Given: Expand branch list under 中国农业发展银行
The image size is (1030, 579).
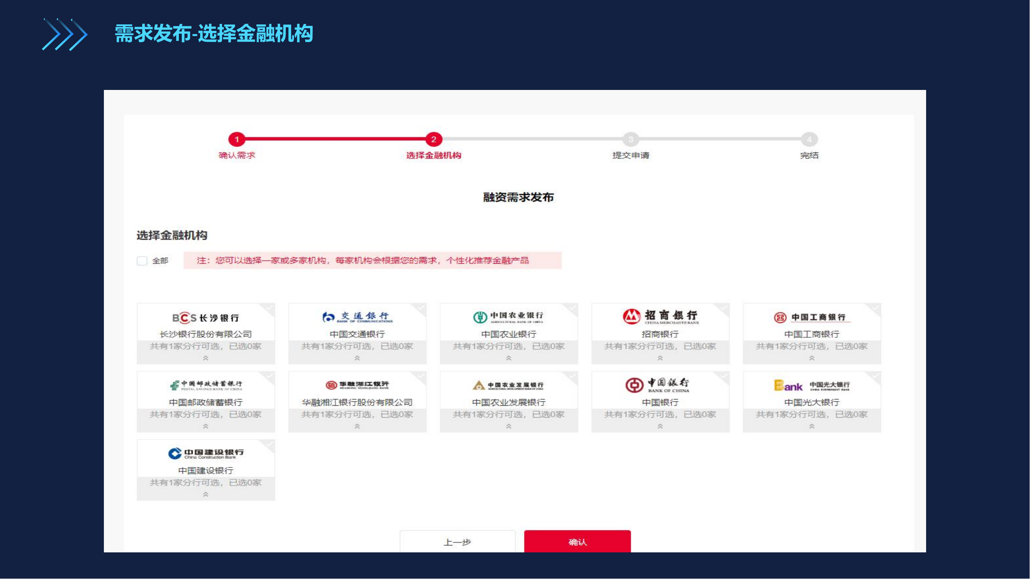Looking at the screenshot, I should [509, 427].
